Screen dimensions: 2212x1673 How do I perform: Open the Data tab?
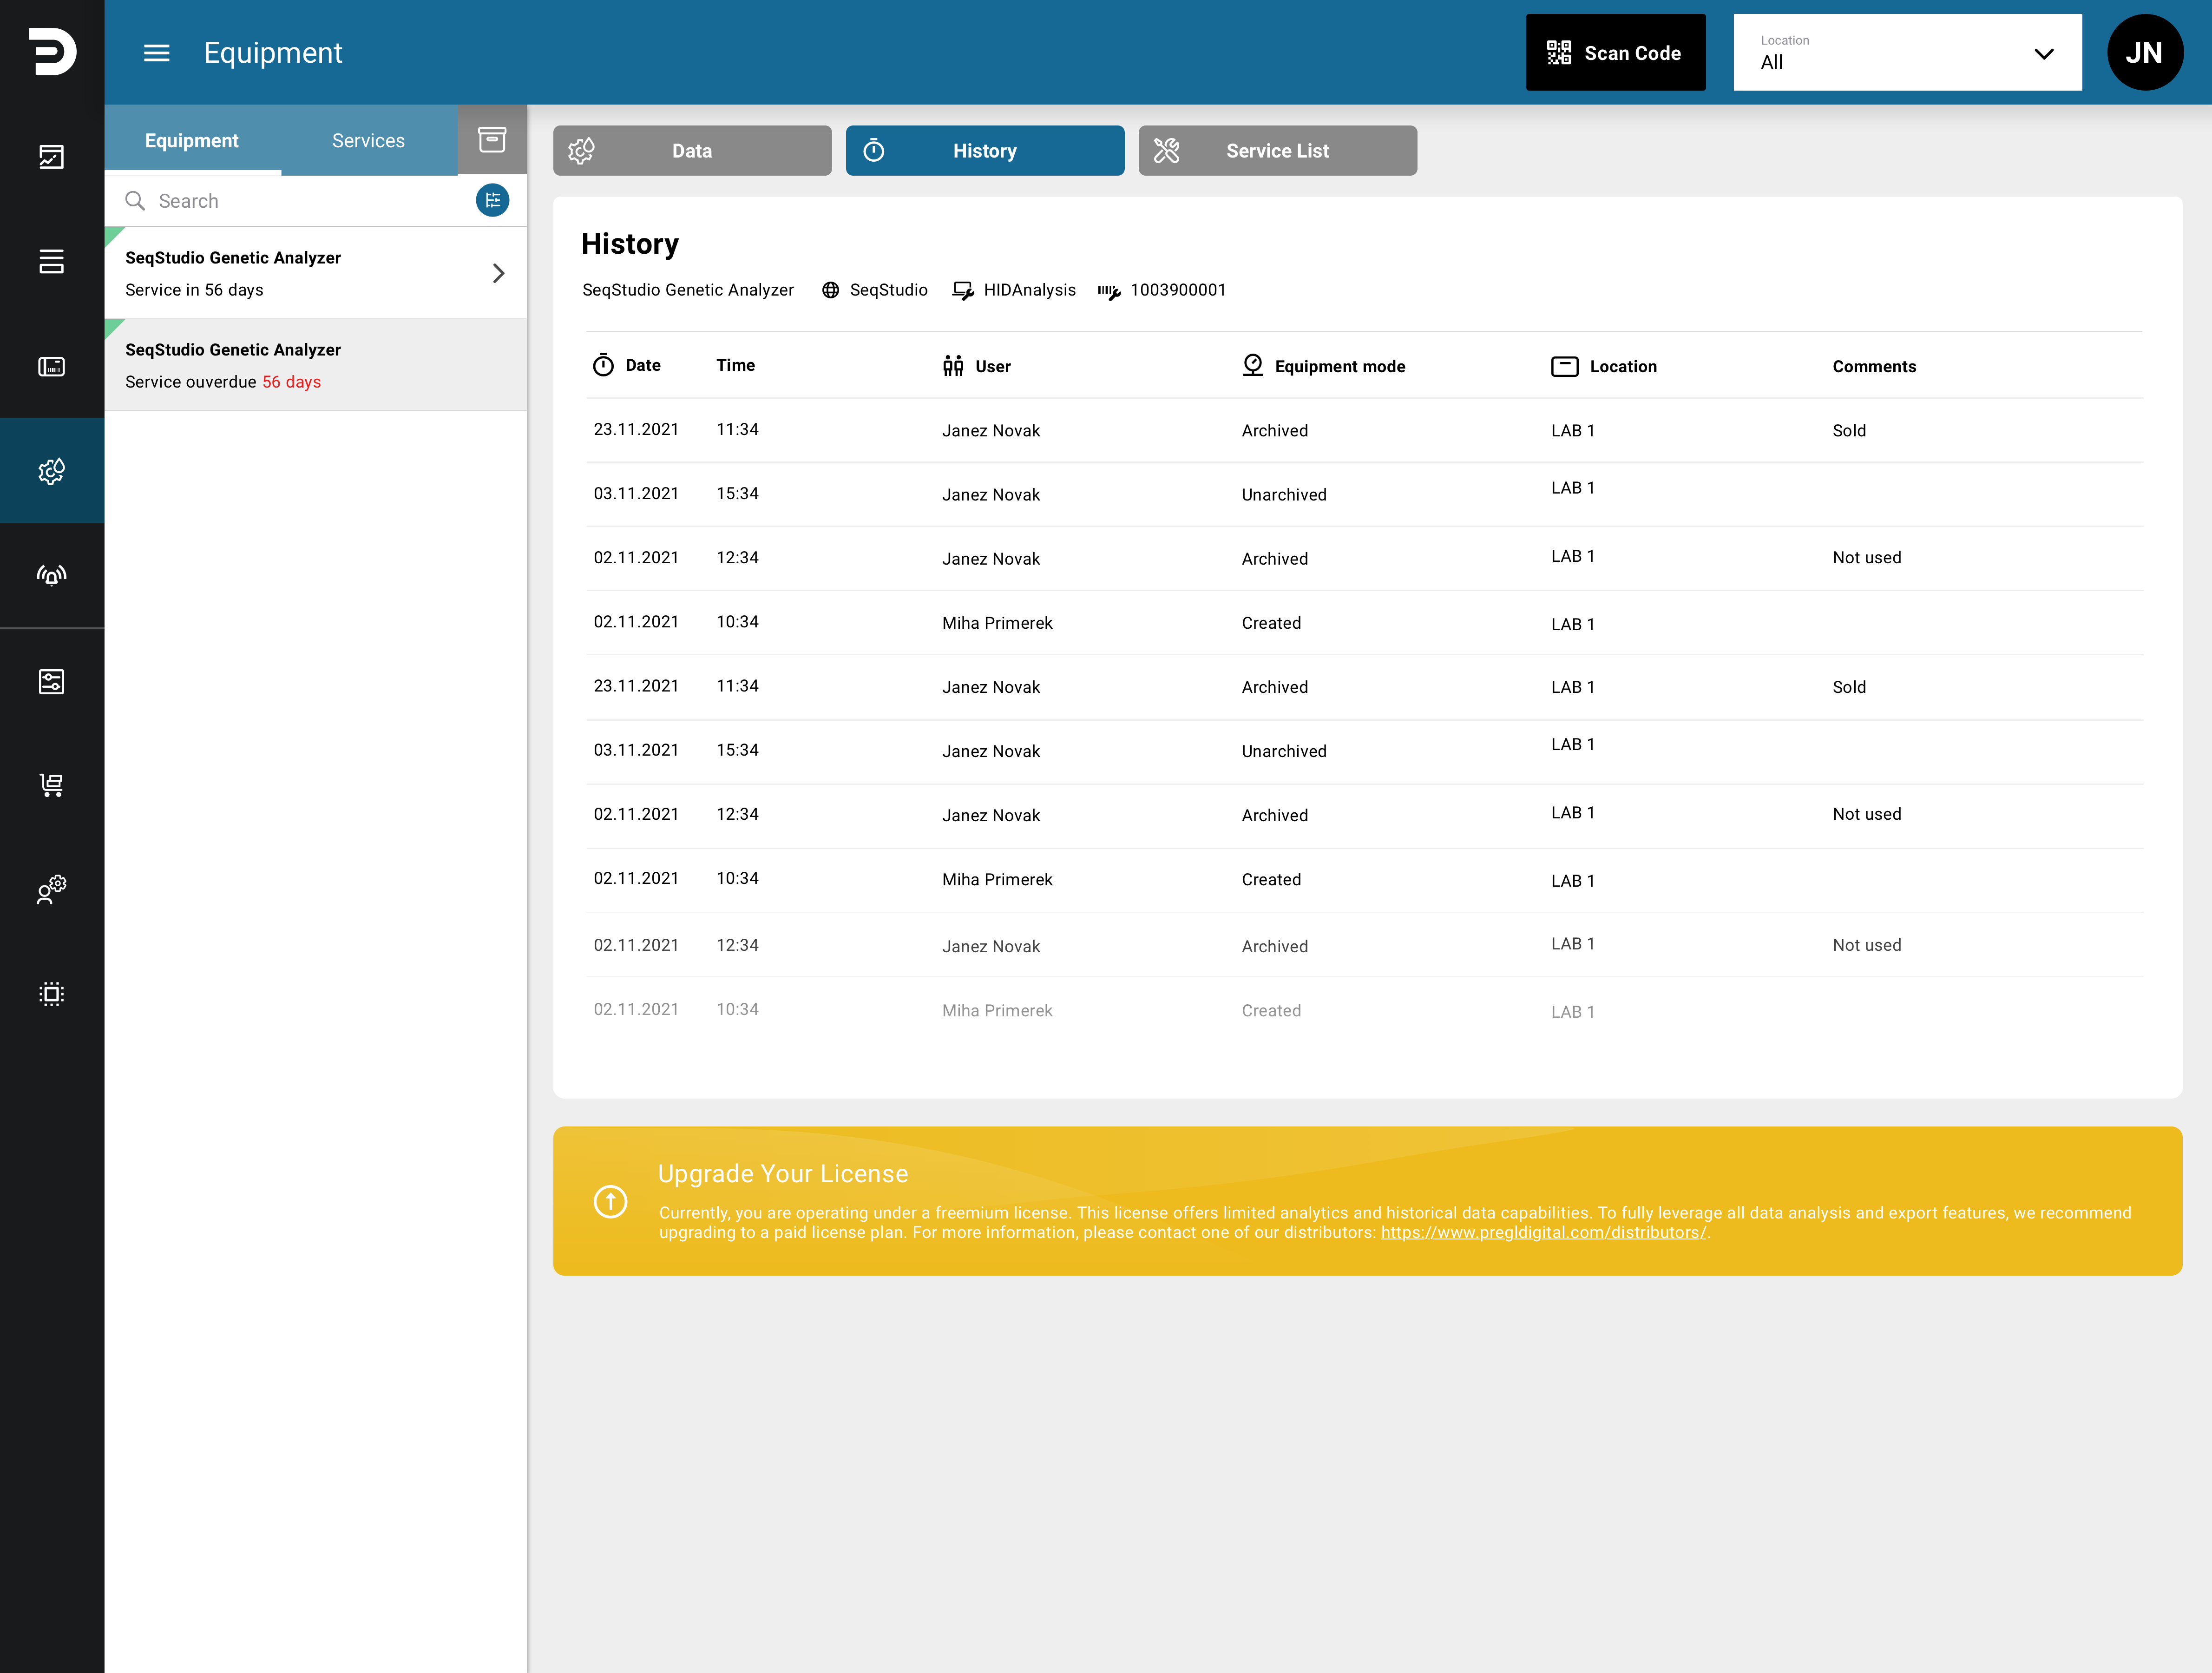pyautogui.click(x=692, y=151)
